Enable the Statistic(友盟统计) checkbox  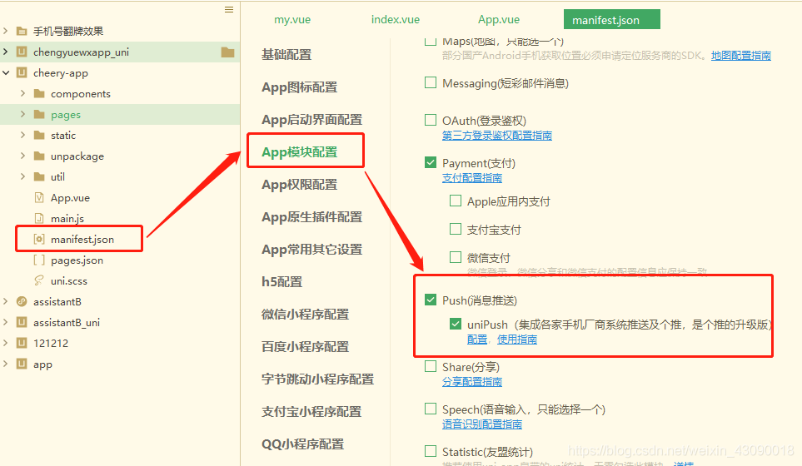tap(431, 451)
